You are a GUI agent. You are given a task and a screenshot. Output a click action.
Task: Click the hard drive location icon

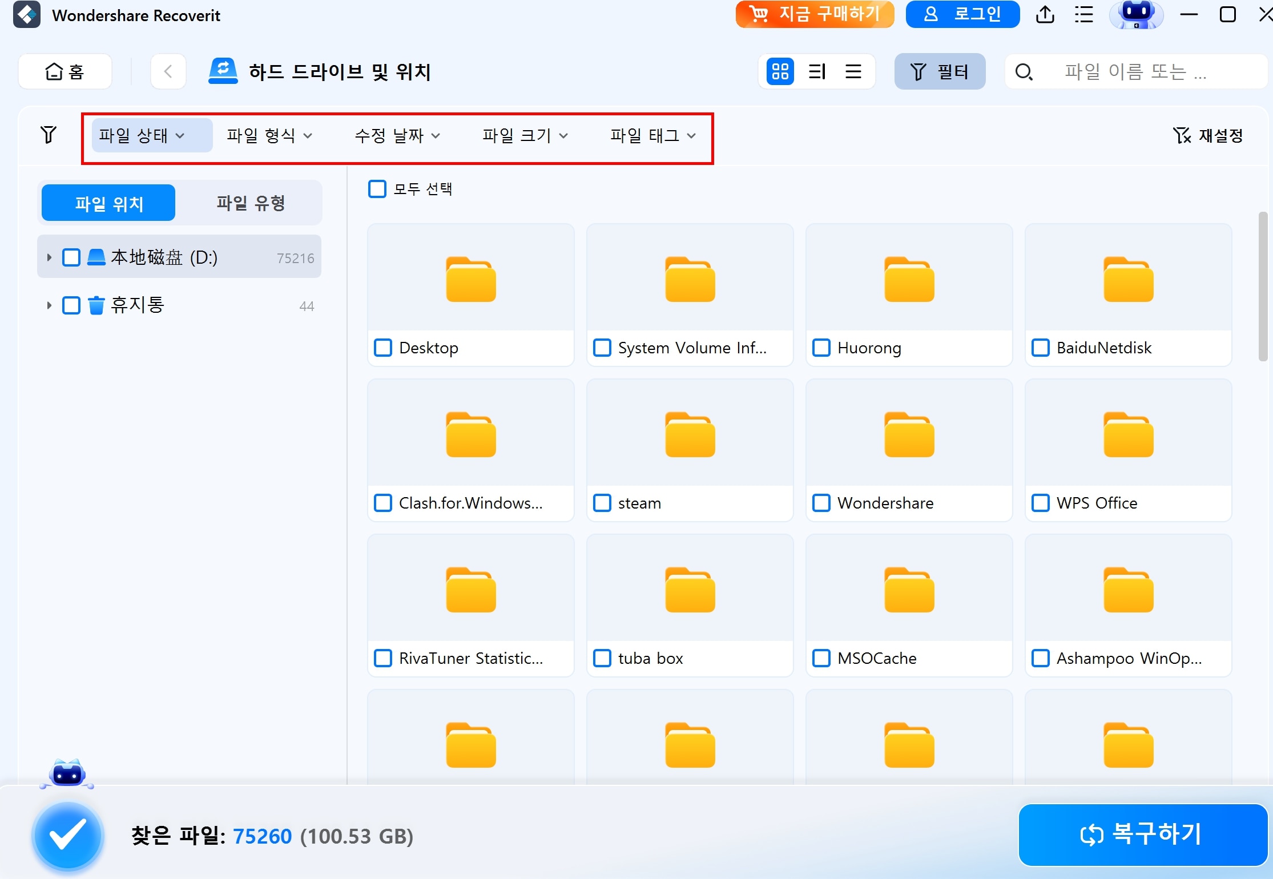click(x=223, y=72)
